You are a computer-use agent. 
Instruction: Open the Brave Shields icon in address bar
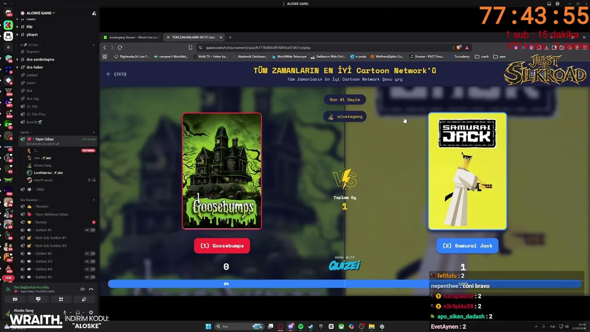(x=459, y=47)
